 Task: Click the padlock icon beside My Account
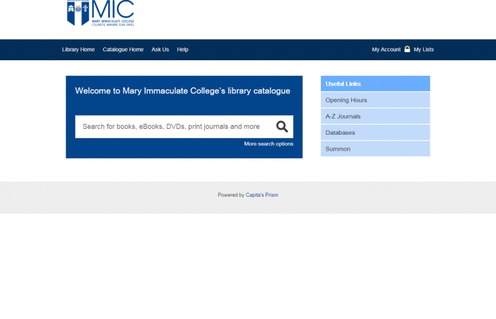click(x=407, y=49)
